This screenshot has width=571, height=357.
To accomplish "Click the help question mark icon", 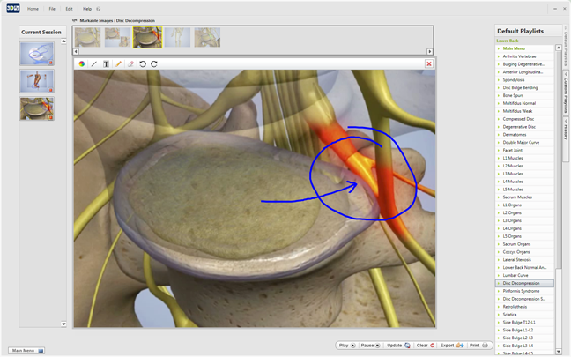I will pyautogui.click(x=99, y=9).
